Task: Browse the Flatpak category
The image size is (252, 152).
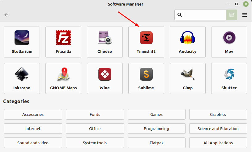Action: tap(156, 143)
